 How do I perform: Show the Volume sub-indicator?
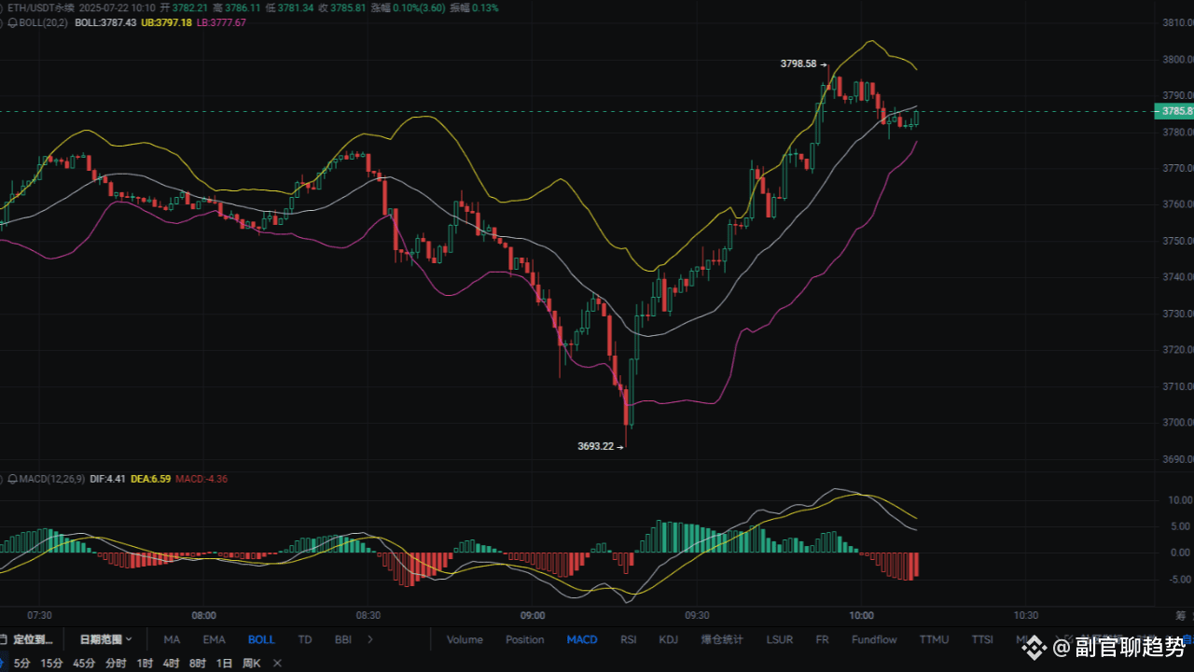click(465, 639)
